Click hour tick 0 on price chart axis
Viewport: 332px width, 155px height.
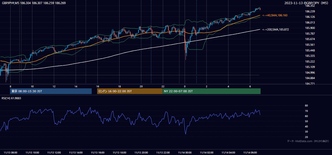coord(185,86)
